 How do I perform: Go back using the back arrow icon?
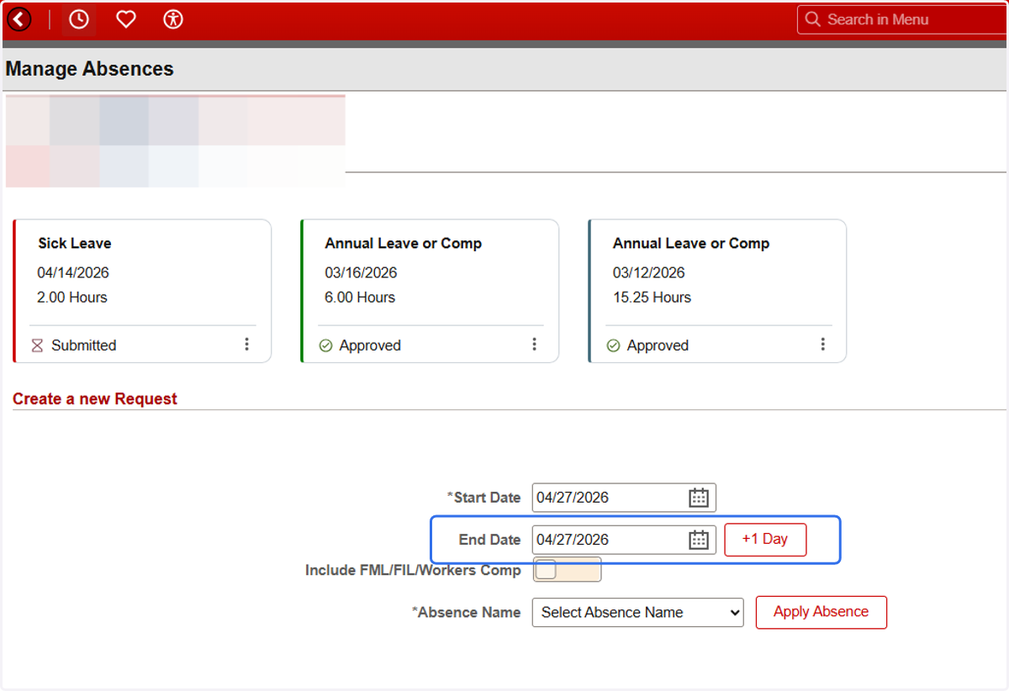click(18, 19)
